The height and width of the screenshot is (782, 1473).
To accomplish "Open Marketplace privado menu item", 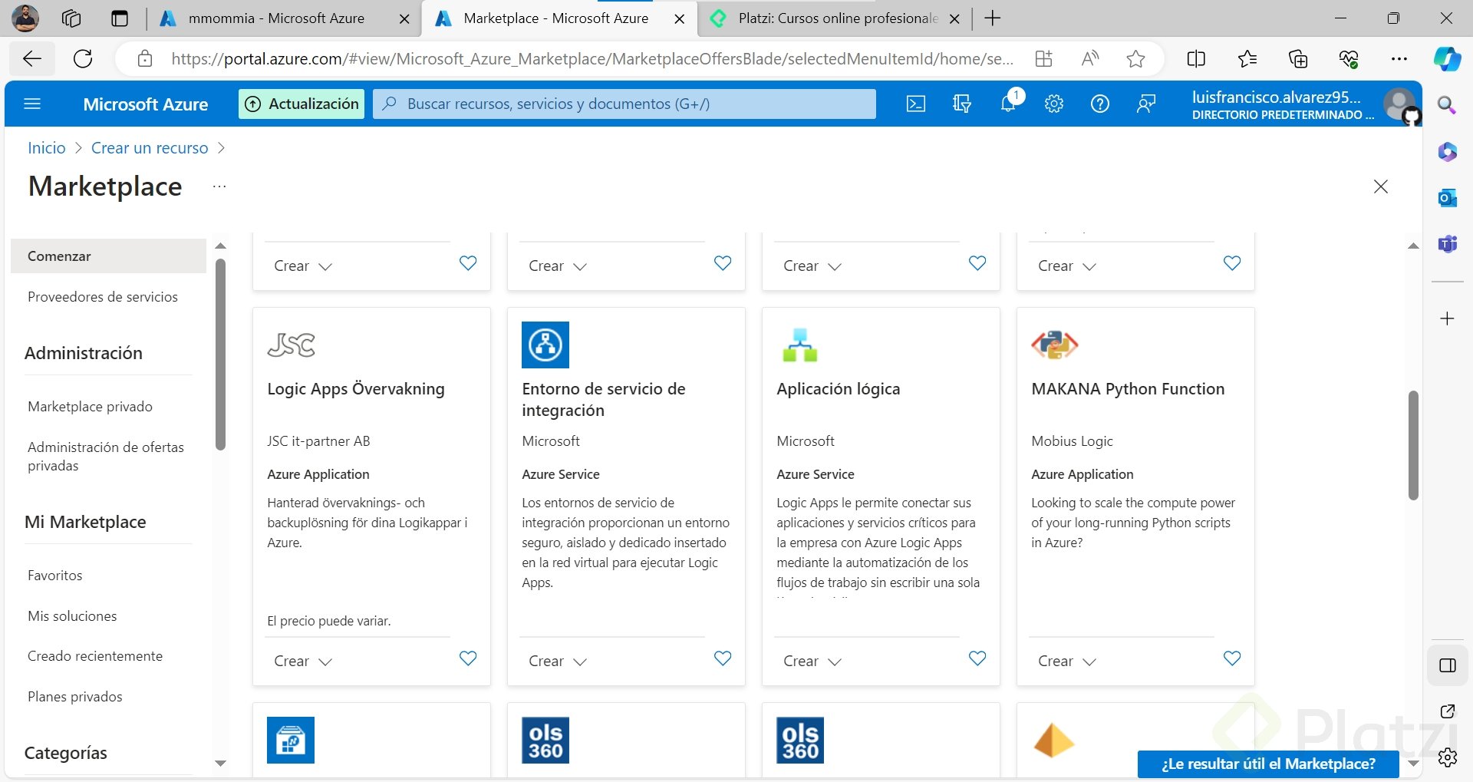I will tap(90, 407).
